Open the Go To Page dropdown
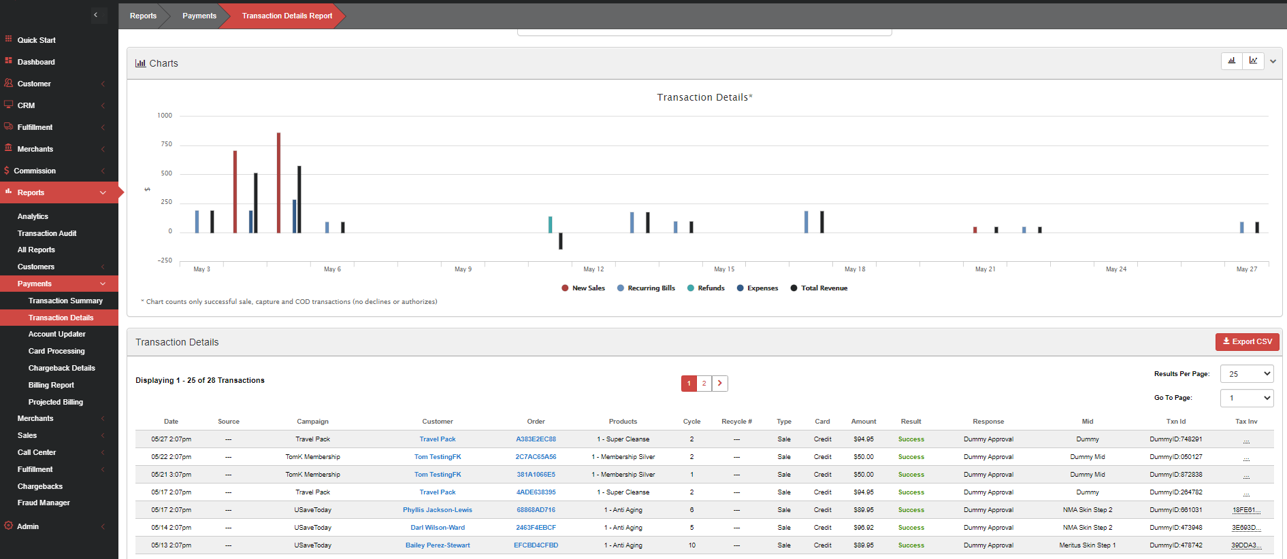 click(1246, 398)
